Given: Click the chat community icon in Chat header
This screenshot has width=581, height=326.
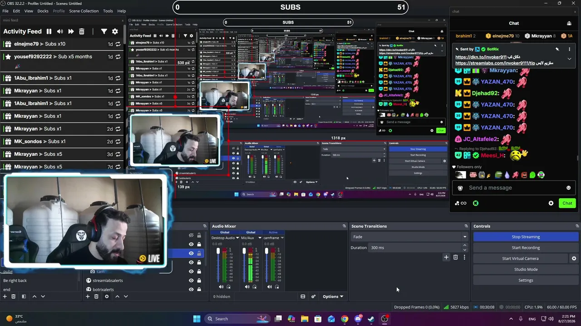Looking at the screenshot, I should (x=569, y=23).
